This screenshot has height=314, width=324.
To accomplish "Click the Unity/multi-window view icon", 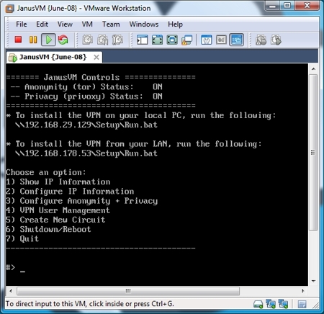I will coord(187,40).
